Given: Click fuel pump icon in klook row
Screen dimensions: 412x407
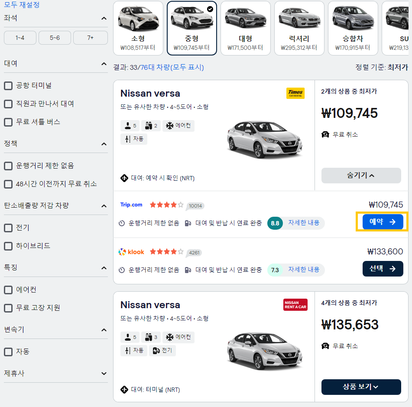Looking at the screenshot, I should tap(188, 270).
